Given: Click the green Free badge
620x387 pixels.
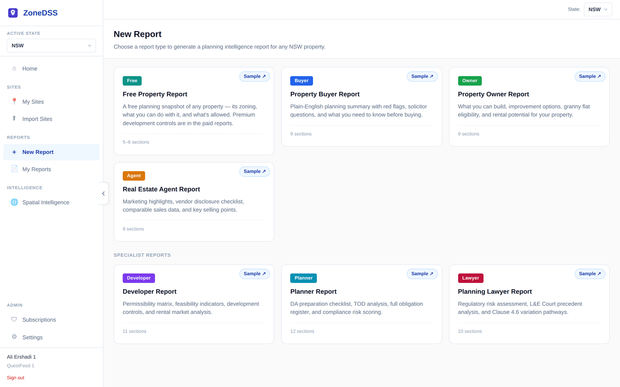Looking at the screenshot, I should click(132, 80).
